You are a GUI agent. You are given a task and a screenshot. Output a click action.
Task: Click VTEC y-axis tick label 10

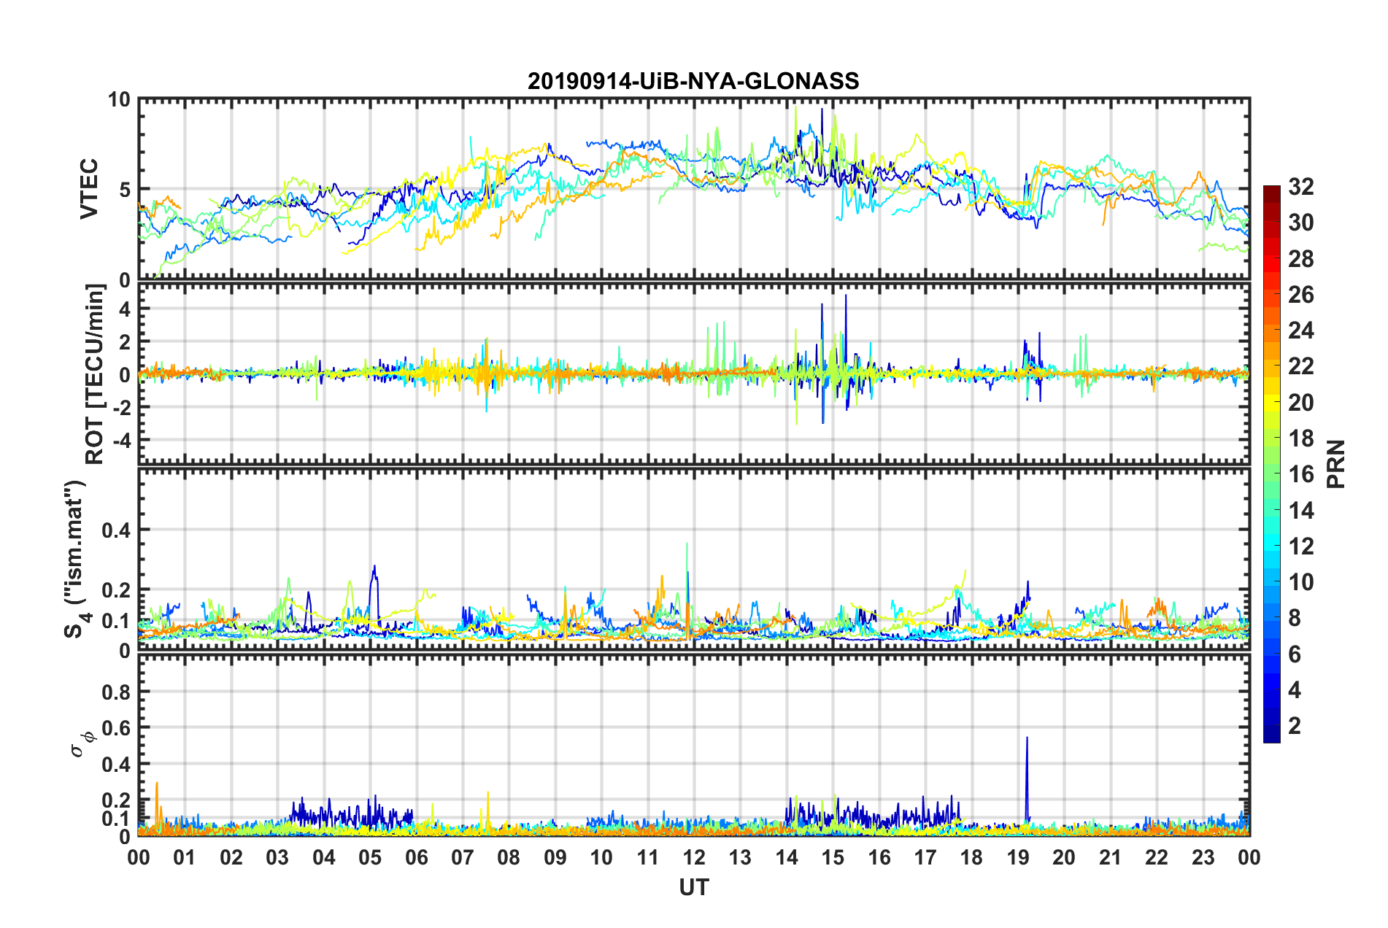pos(119,100)
